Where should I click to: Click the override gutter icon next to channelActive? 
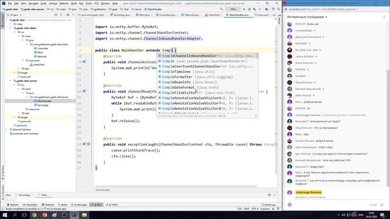point(84,62)
